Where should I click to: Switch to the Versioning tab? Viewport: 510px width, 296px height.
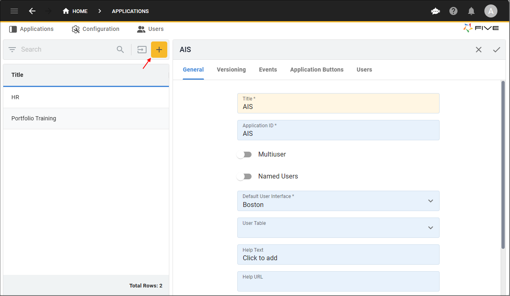(231, 70)
